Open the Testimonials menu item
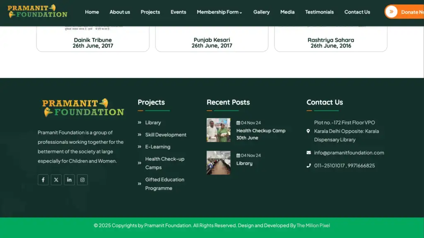 click(319, 12)
